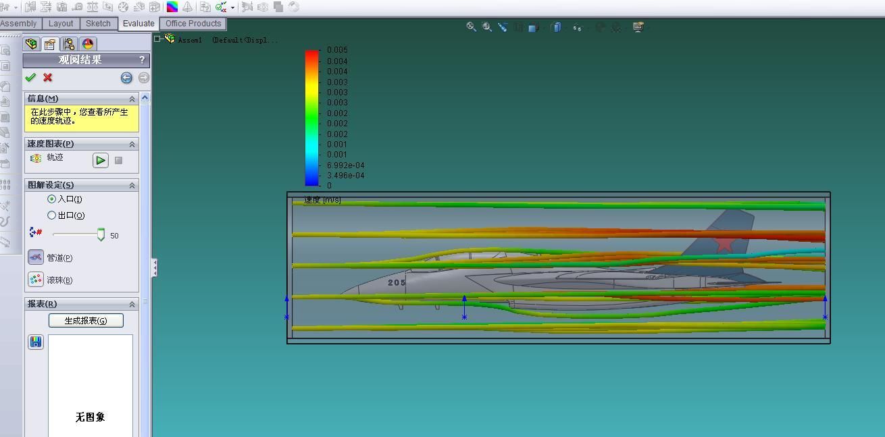This screenshot has width=885, height=437.
Task: Go back with the blue left arrow
Action: click(x=126, y=78)
